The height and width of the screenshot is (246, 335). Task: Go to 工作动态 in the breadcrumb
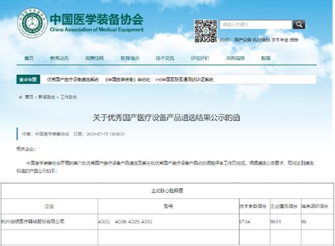68,97
